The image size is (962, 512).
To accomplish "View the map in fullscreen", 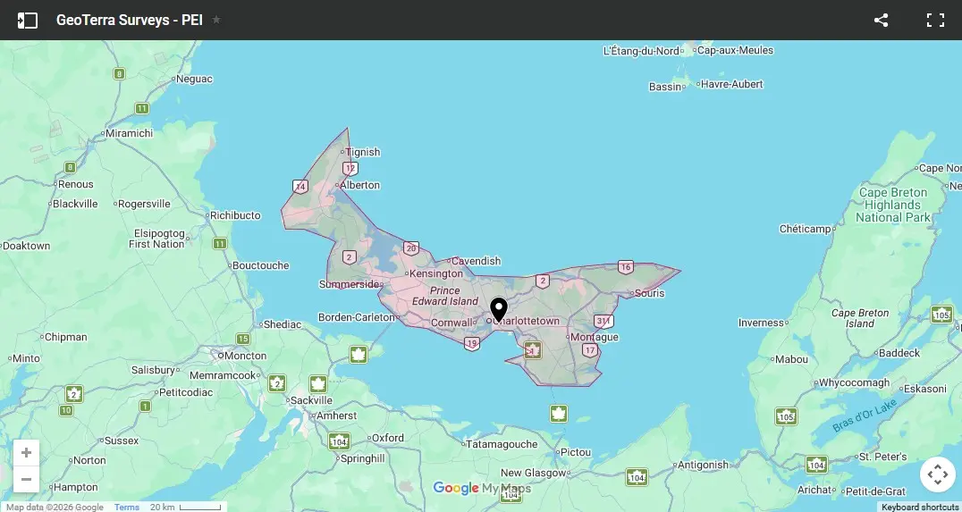I will tap(935, 20).
